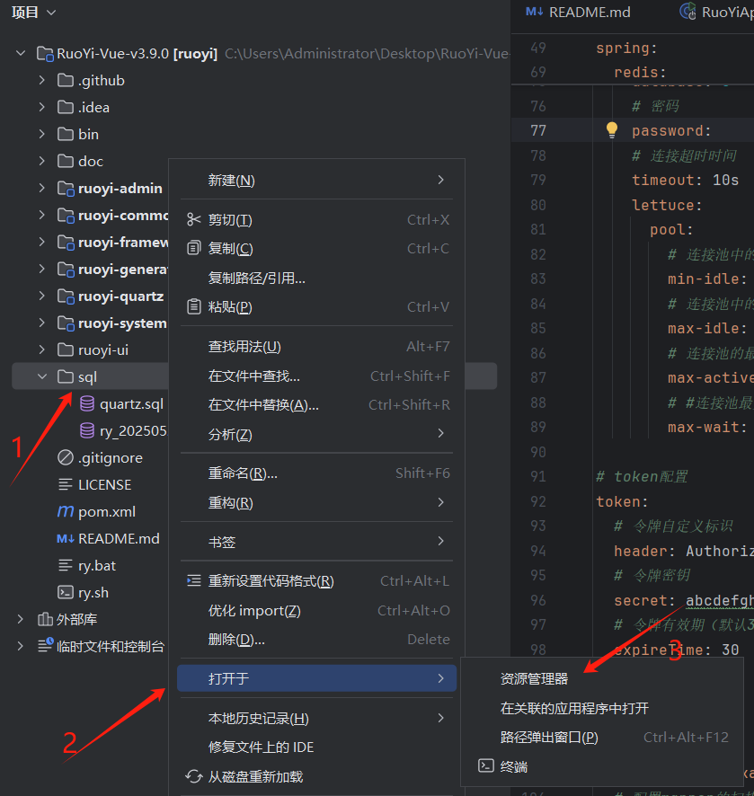Click the terminal icon next to 终端
The height and width of the screenshot is (796, 754).
(485, 766)
